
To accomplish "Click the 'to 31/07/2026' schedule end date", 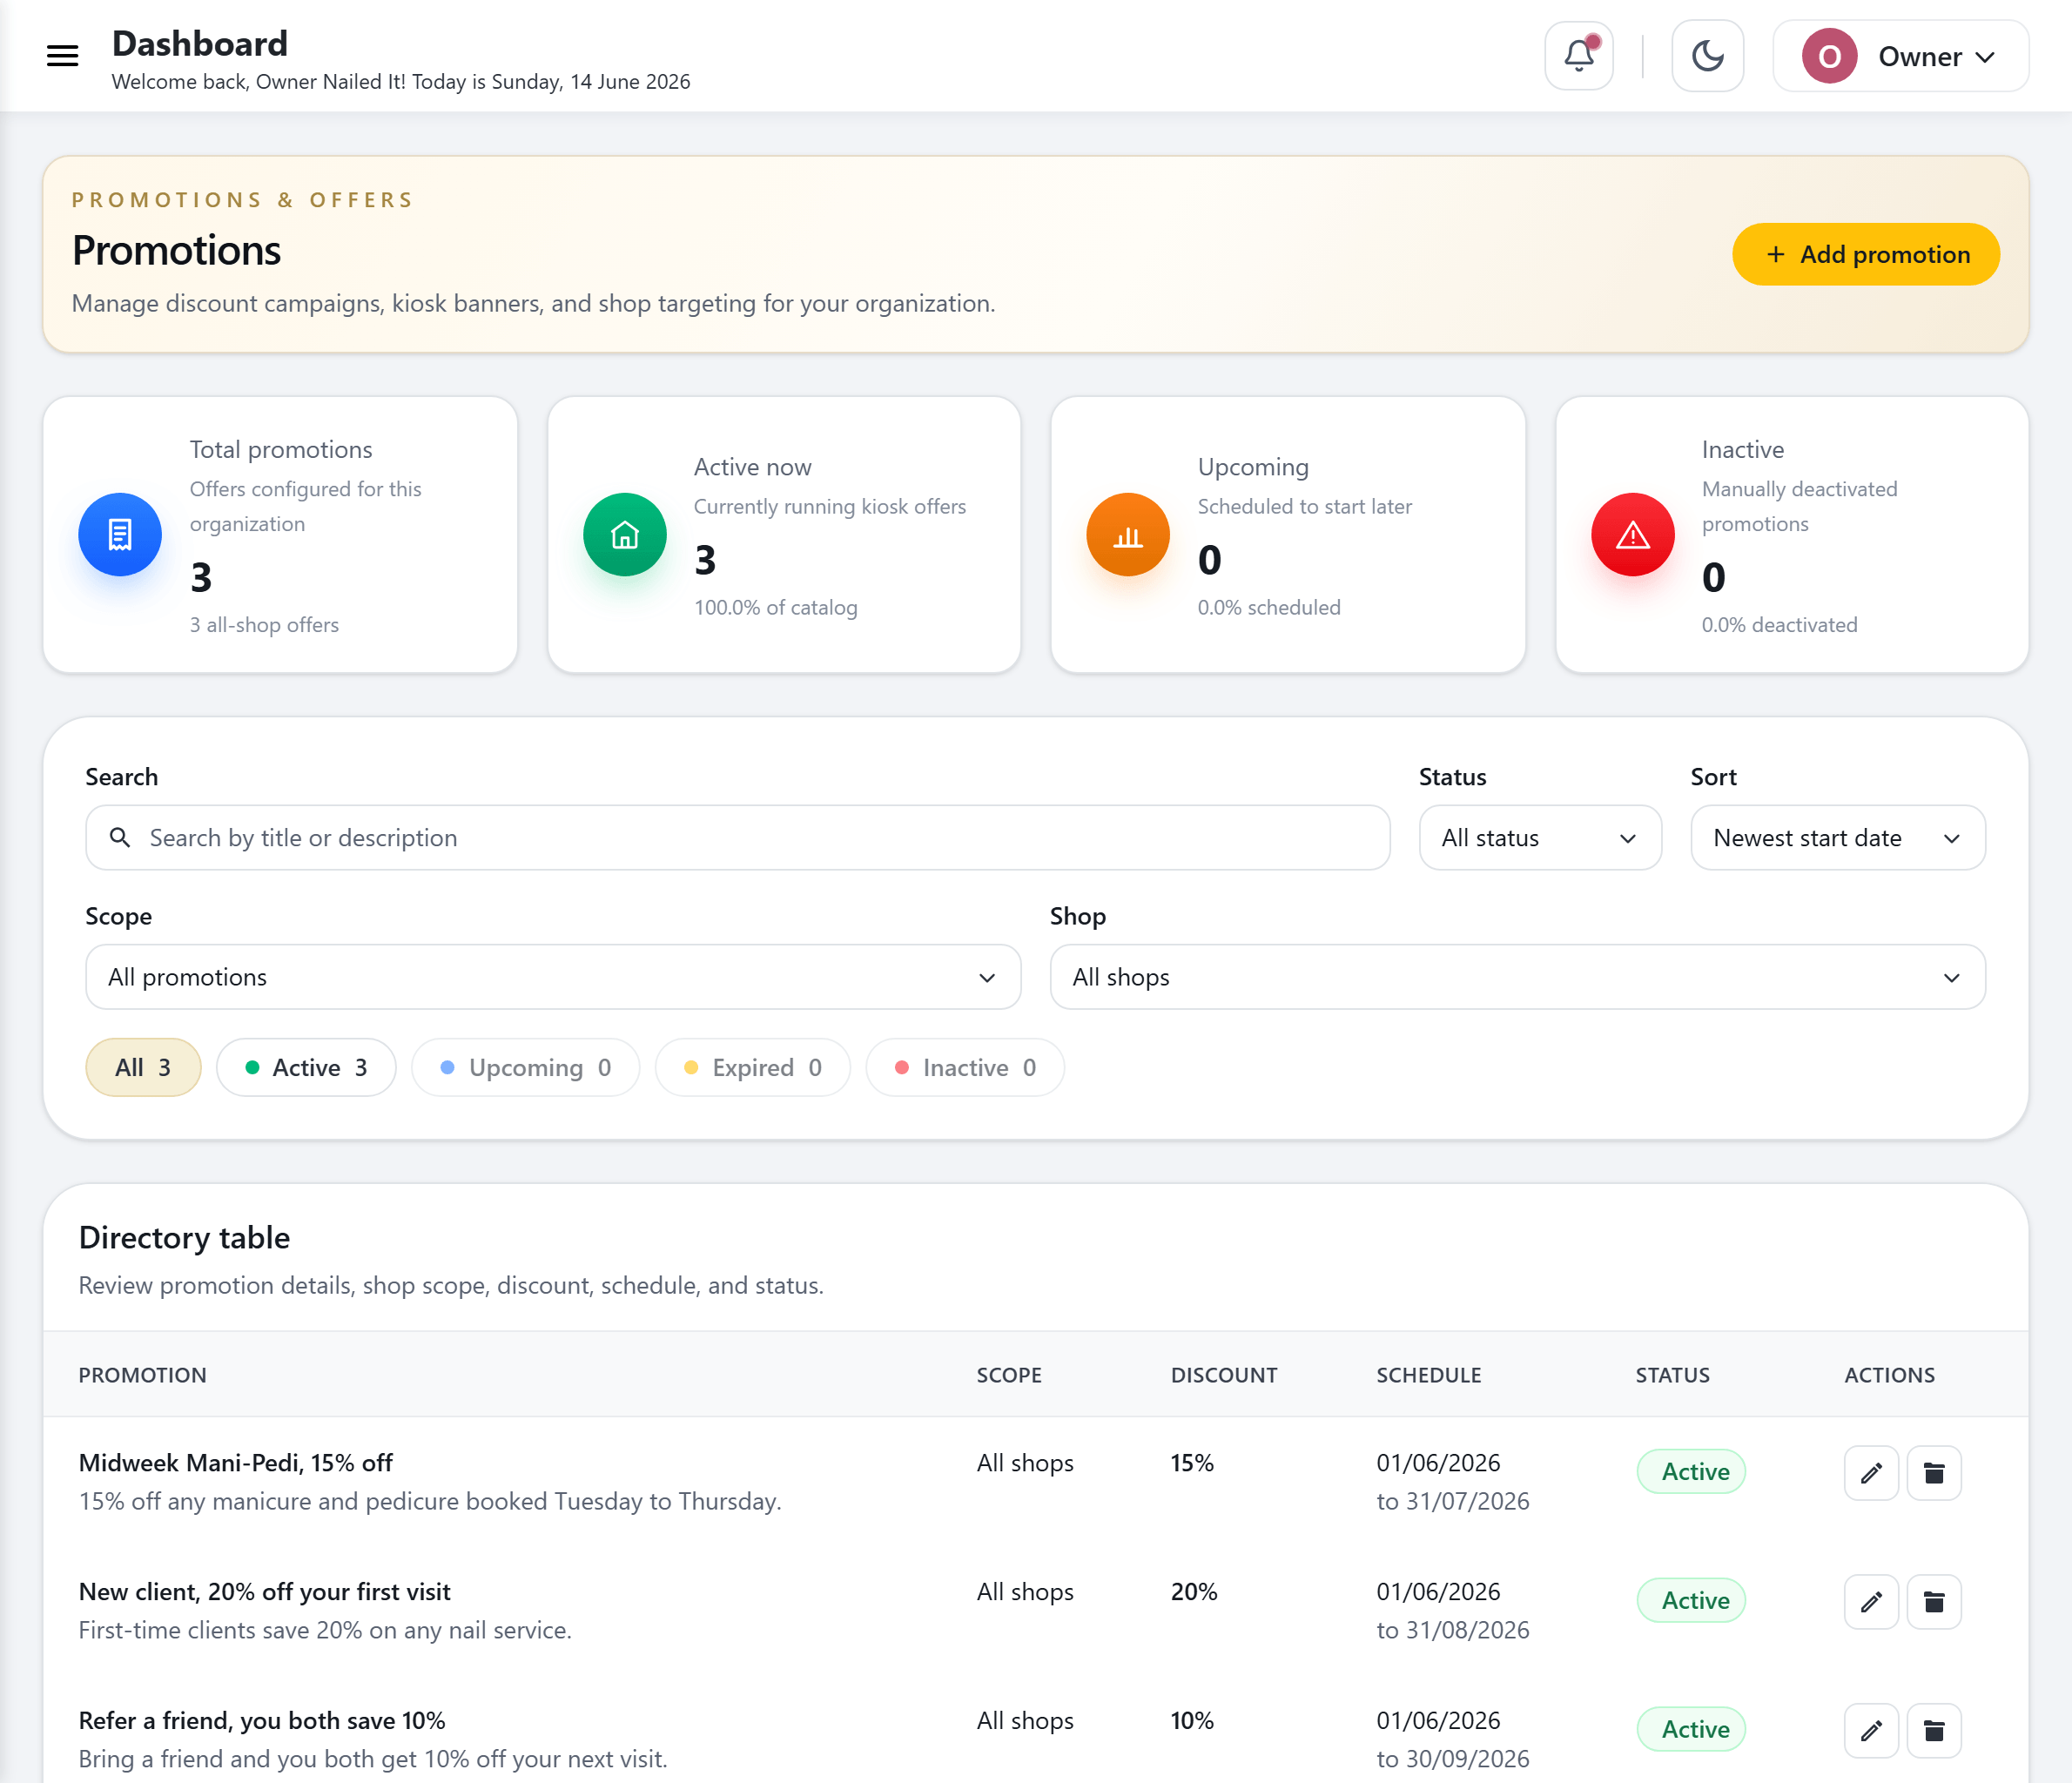I will tap(1453, 1500).
